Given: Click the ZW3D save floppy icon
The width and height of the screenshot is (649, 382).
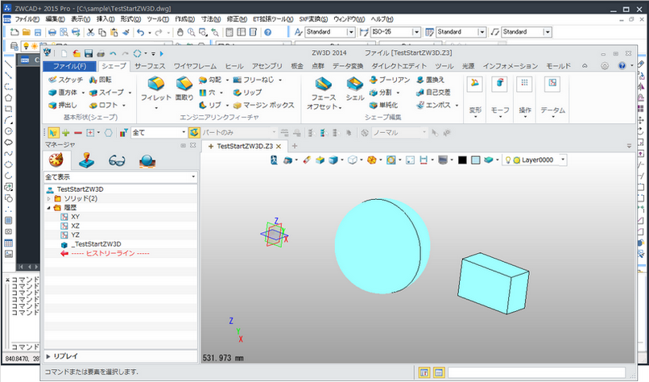Looking at the screenshot, I should point(89,53).
